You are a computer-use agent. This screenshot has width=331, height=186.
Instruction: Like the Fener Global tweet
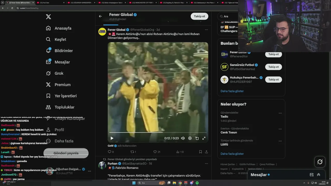pyautogui.click(x=157, y=152)
